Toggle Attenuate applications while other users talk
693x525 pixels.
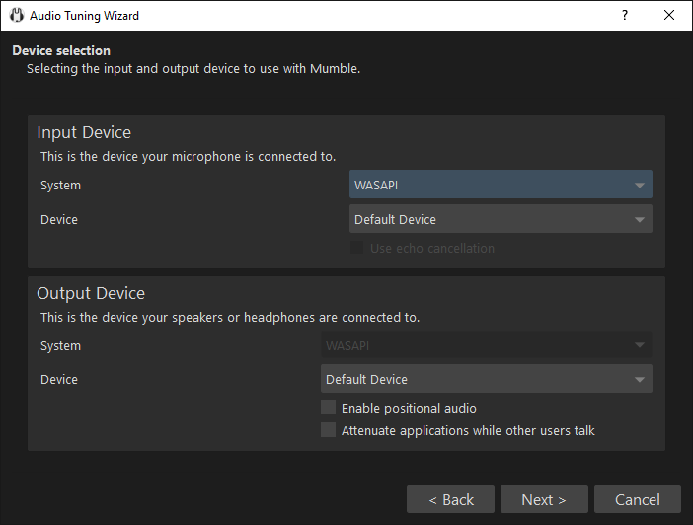[x=329, y=430]
